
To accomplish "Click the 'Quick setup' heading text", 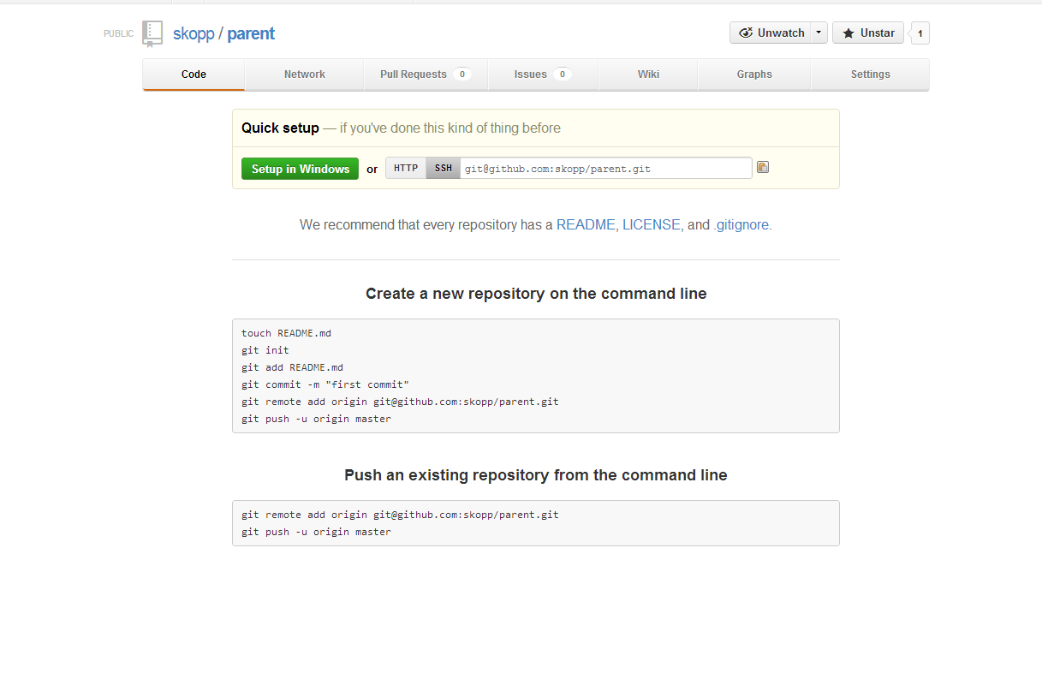I will [280, 128].
